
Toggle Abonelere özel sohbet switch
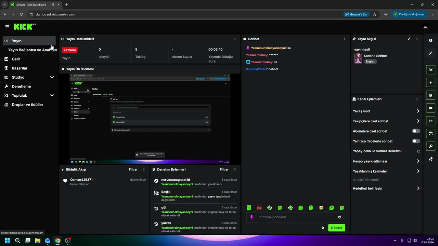point(416,131)
